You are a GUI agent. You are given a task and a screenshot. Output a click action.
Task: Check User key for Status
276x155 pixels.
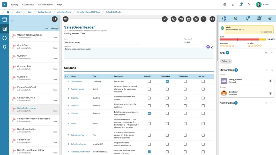click(x=203, y=123)
